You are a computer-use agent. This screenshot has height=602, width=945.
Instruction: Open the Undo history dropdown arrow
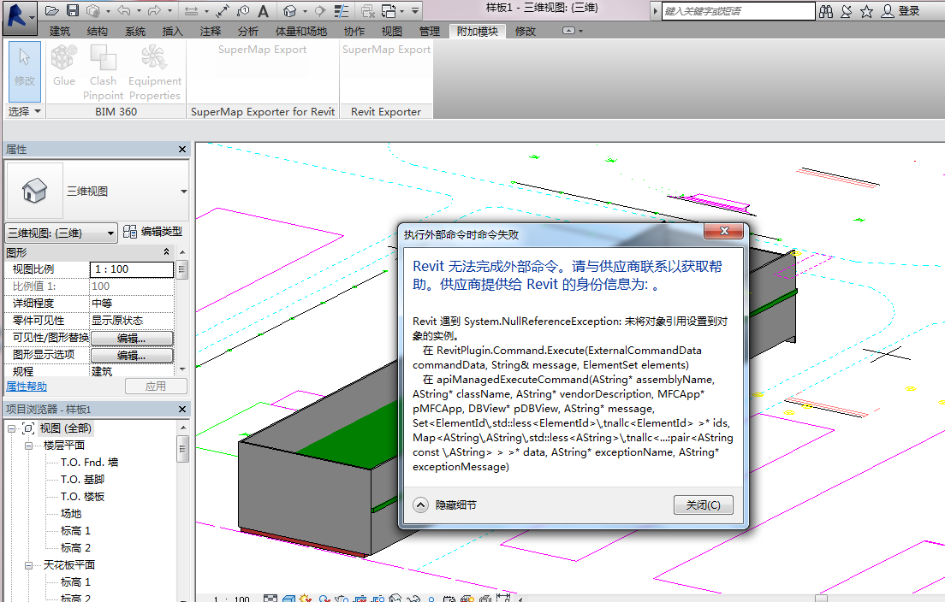(139, 11)
